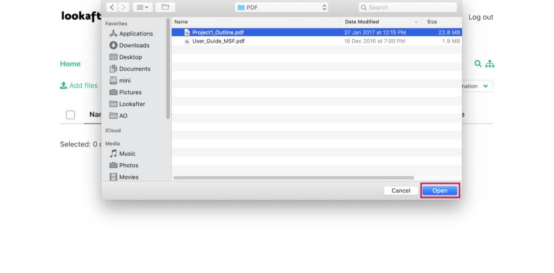Open the view options list icon dropdown
The height and width of the screenshot is (273, 554).
click(142, 7)
